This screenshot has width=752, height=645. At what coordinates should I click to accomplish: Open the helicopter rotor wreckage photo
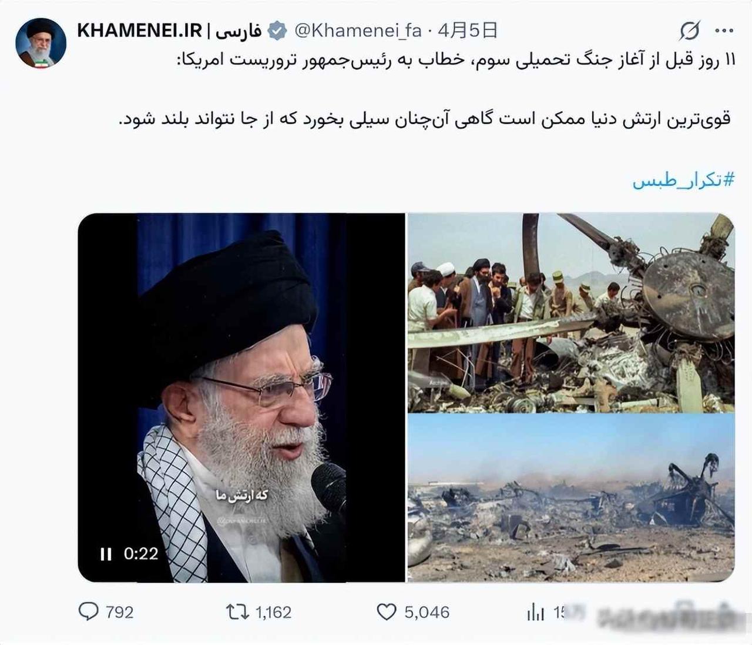tap(571, 312)
